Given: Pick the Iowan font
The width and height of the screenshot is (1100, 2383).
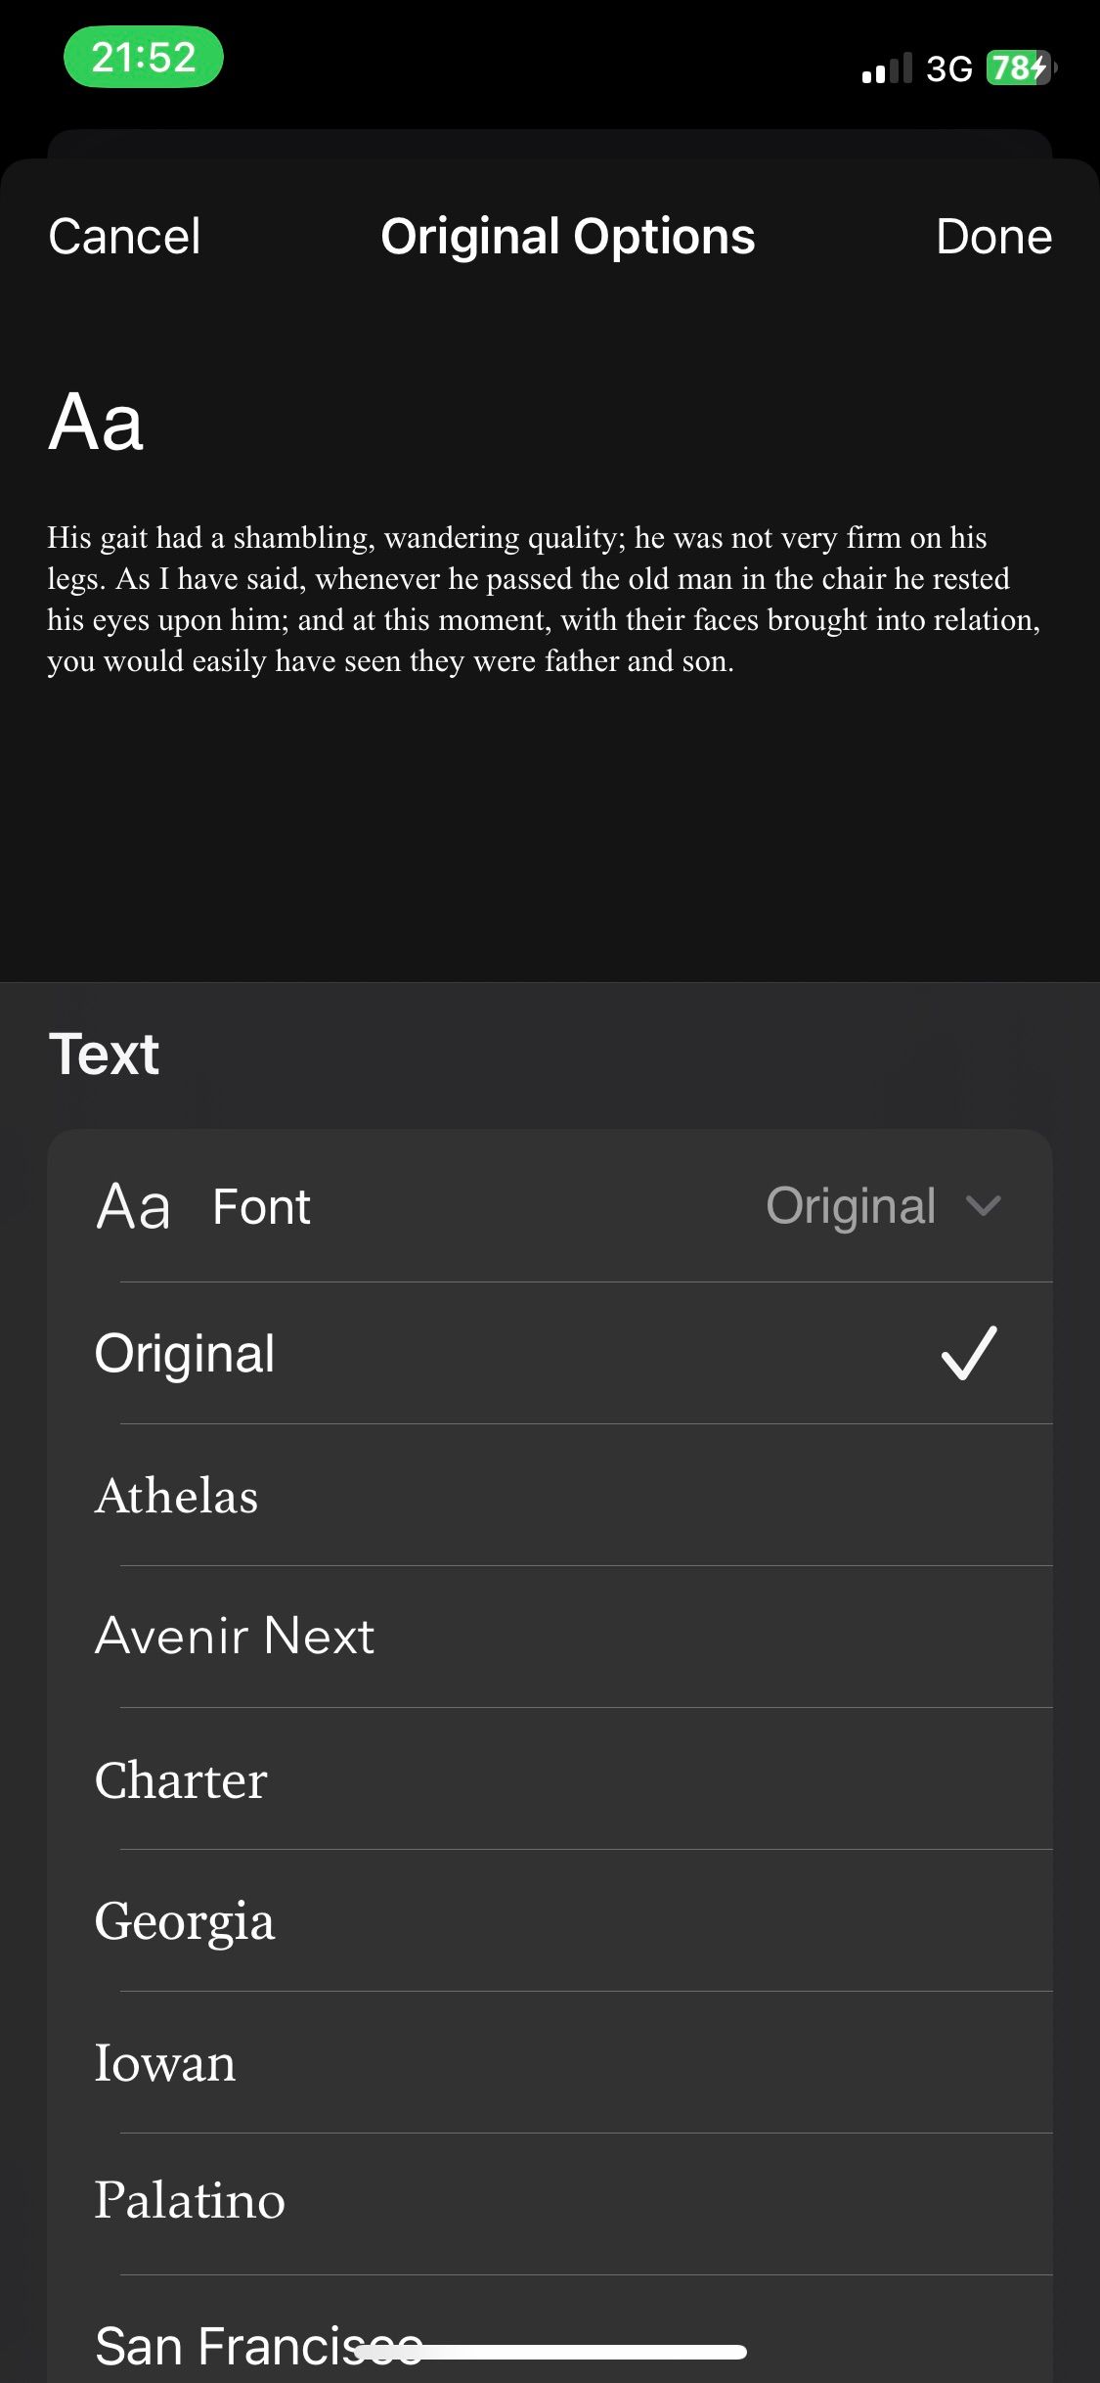Looking at the screenshot, I should pos(165,2062).
